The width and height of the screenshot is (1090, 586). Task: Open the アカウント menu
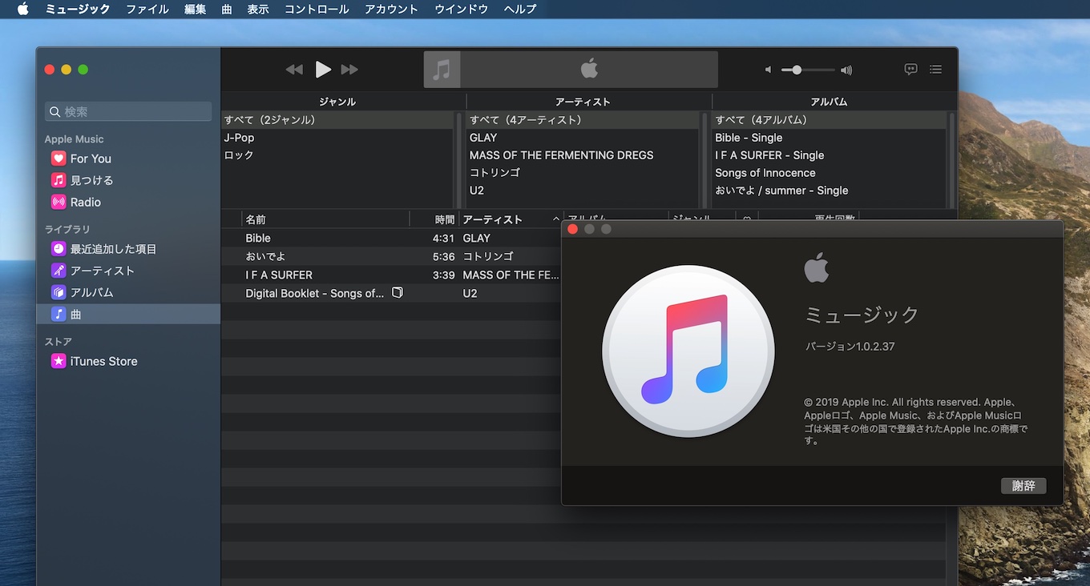coord(391,9)
